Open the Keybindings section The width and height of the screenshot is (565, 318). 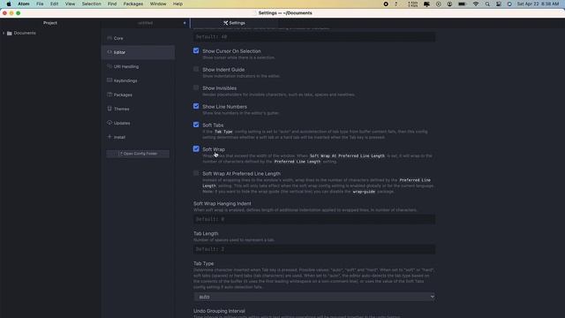pyautogui.click(x=138, y=80)
